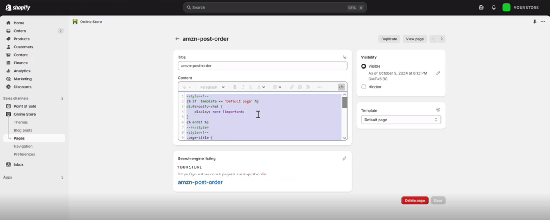The height and width of the screenshot is (220, 550).
Task: Click the Duplicate button
Action: pos(389,39)
